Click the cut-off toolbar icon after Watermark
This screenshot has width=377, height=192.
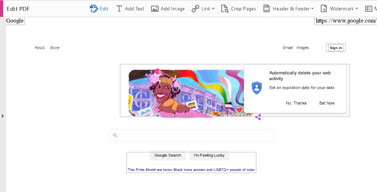pos(368,9)
